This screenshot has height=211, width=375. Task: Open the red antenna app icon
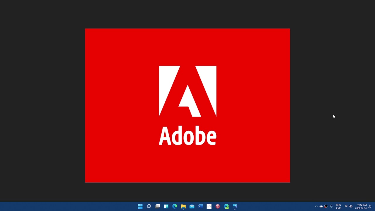coord(218,206)
